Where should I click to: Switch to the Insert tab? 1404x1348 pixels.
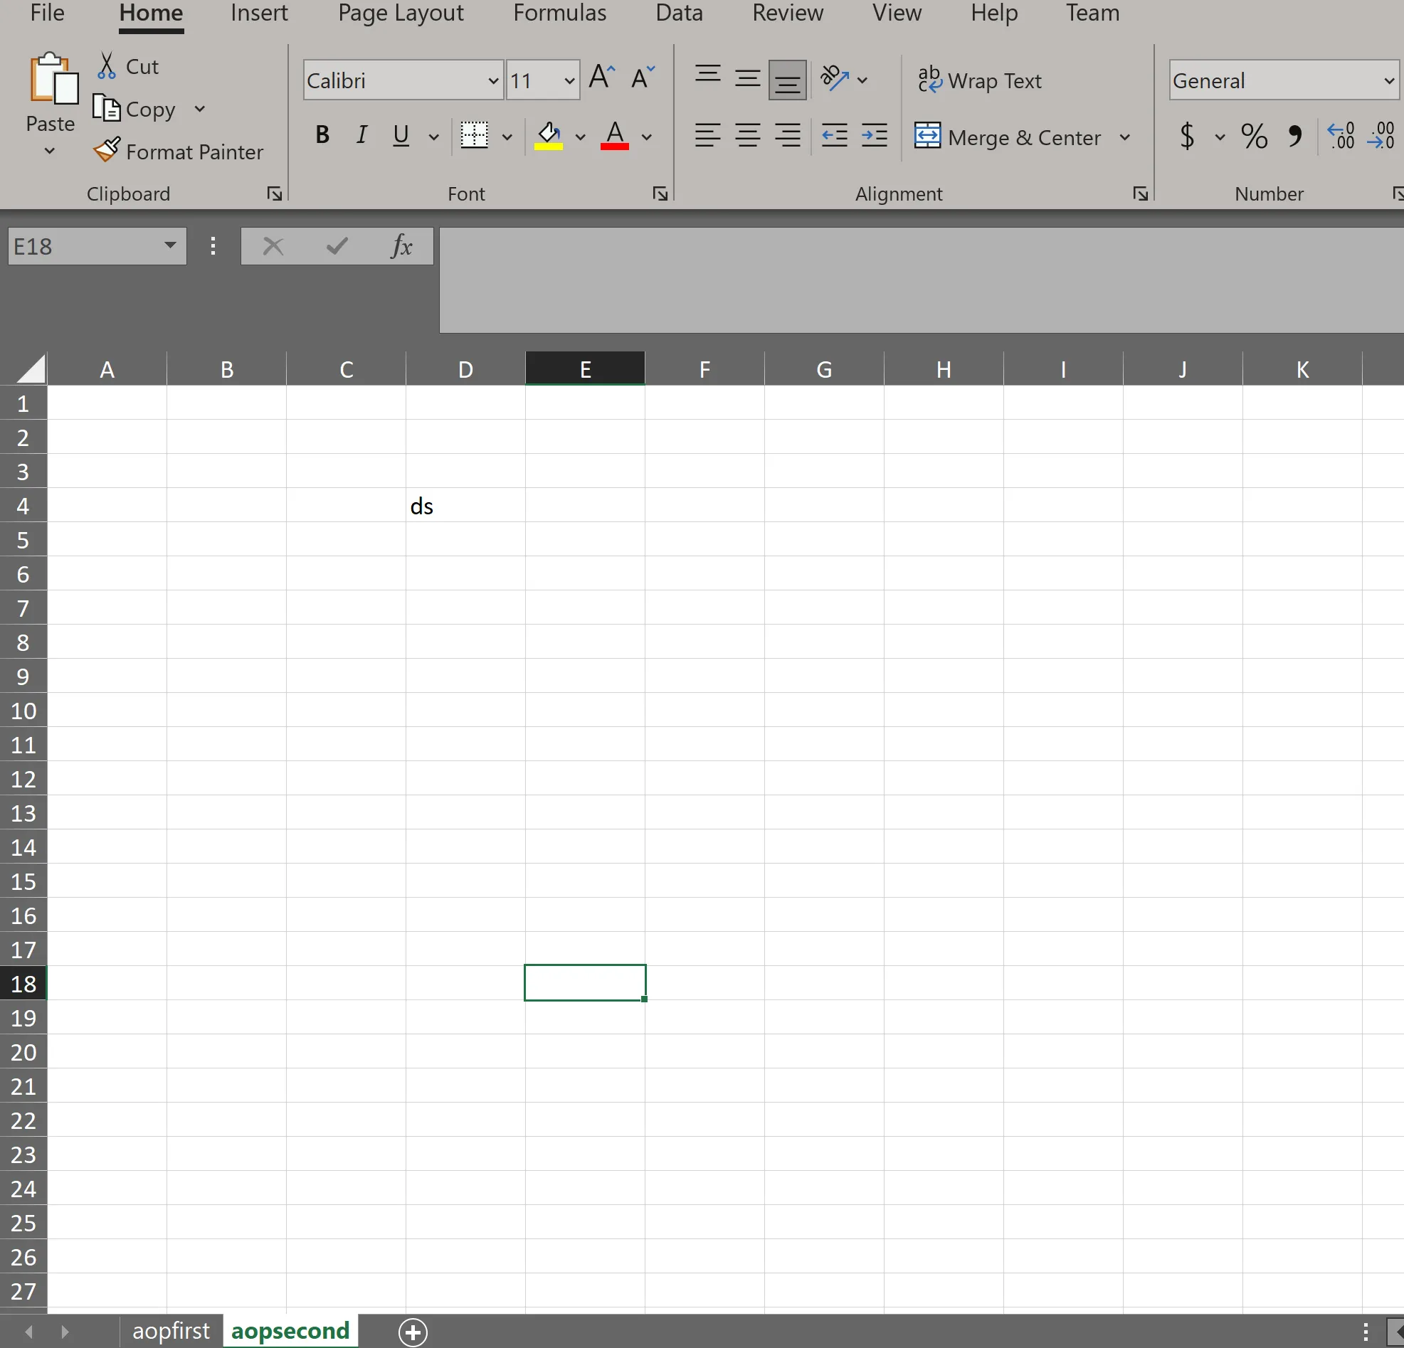259,13
